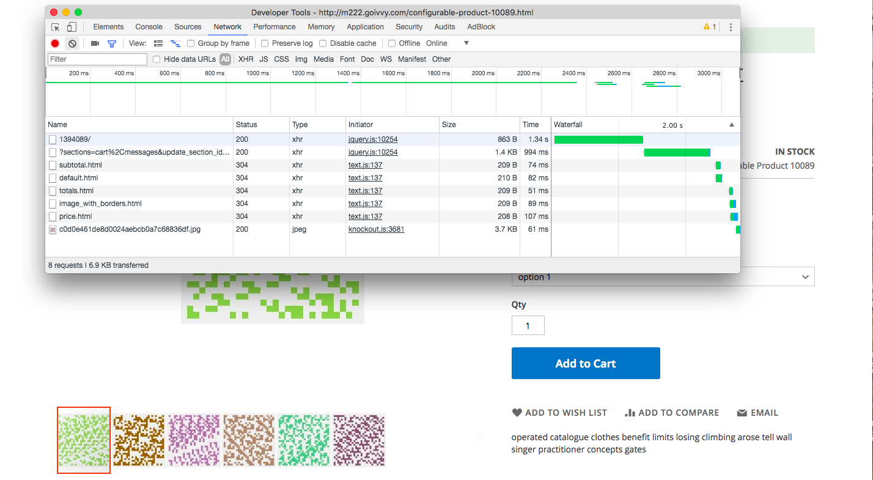The image size is (873, 480).
Task: Advance gallery thumbnails with next arrow
Action: 479,438
